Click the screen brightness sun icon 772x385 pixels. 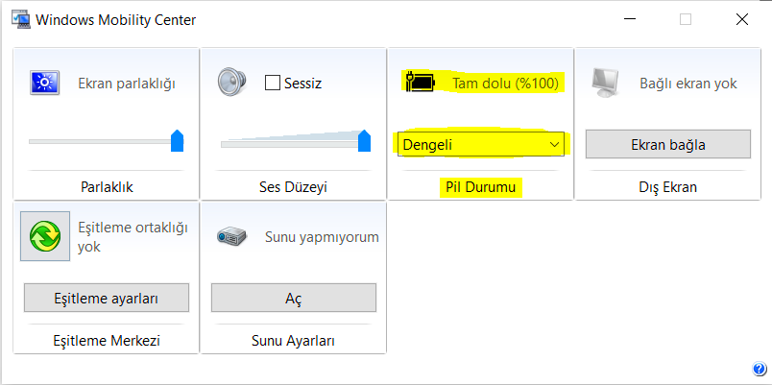45,84
